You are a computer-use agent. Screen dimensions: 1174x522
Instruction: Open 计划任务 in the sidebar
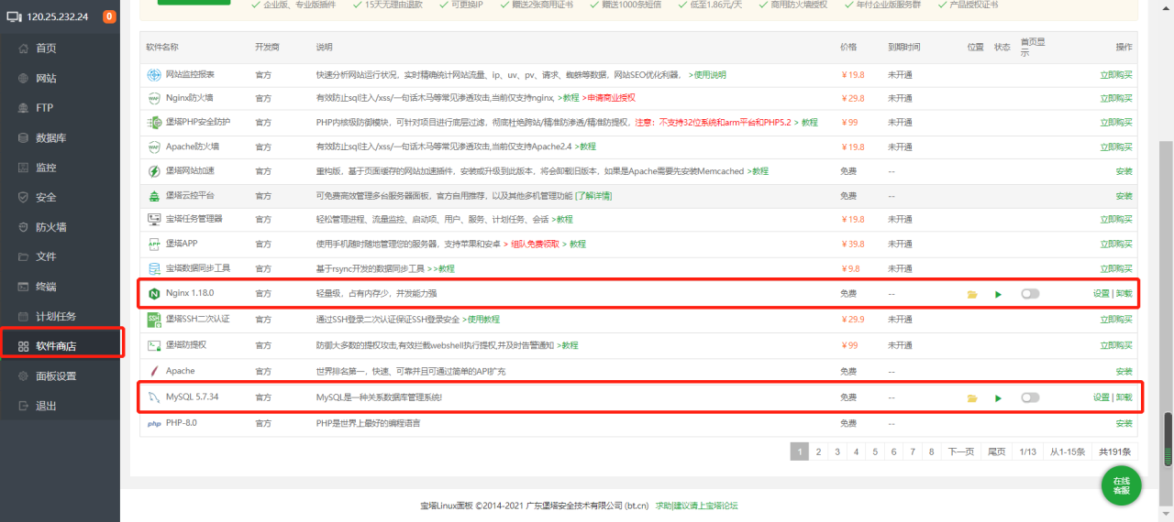[60, 316]
